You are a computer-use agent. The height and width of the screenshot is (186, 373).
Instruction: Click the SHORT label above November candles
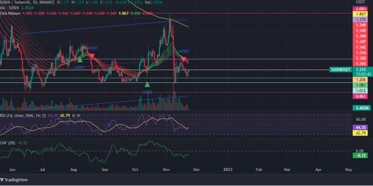click(183, 51)
